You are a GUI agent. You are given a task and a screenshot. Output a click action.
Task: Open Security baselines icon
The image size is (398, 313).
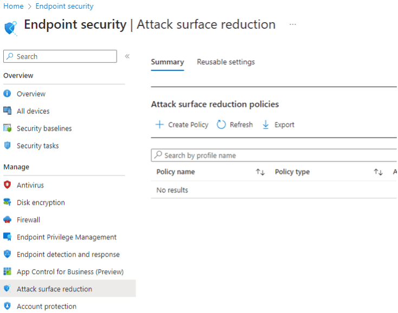(8, 128)
